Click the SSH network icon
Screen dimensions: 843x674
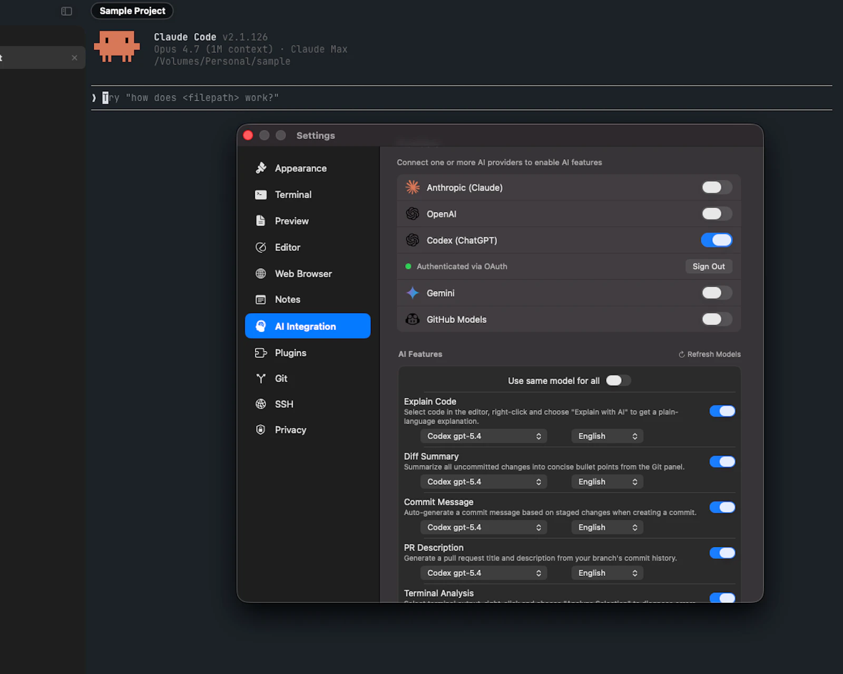pyautogui.click(x=261, y=404)
